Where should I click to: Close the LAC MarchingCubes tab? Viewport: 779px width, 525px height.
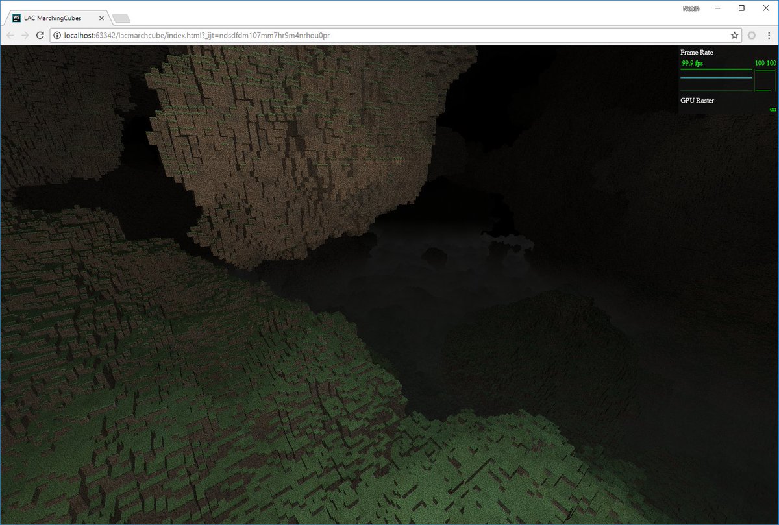tap(102, 18)
